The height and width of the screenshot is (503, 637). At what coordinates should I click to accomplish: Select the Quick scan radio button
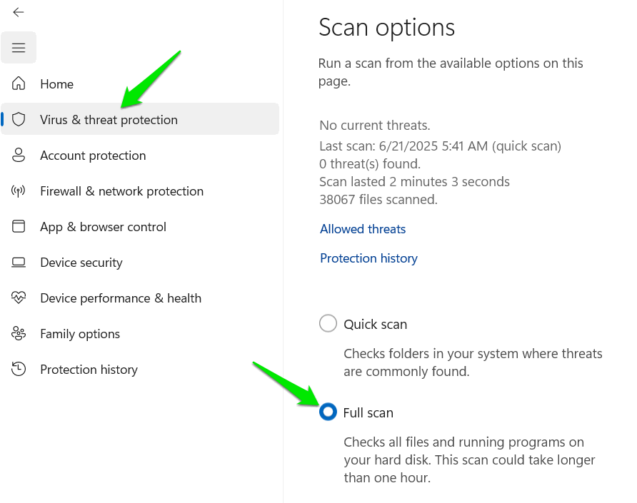click(x=328, y=324)
